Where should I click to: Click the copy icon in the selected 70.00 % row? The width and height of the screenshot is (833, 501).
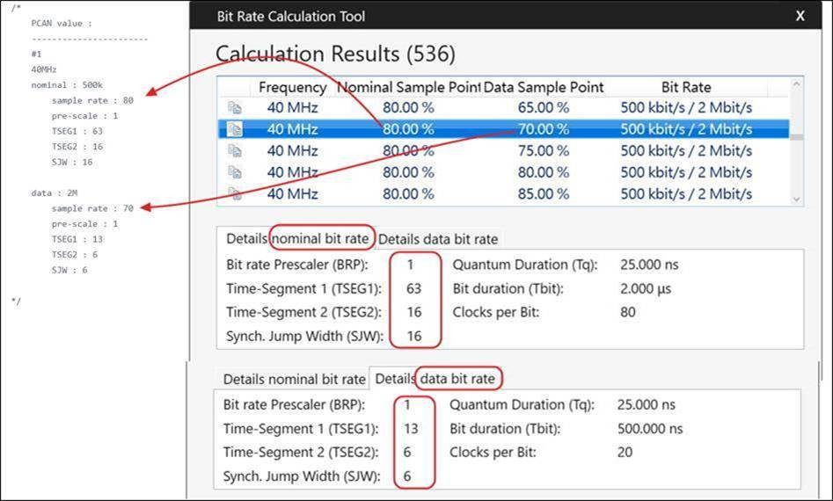[235, 129]
